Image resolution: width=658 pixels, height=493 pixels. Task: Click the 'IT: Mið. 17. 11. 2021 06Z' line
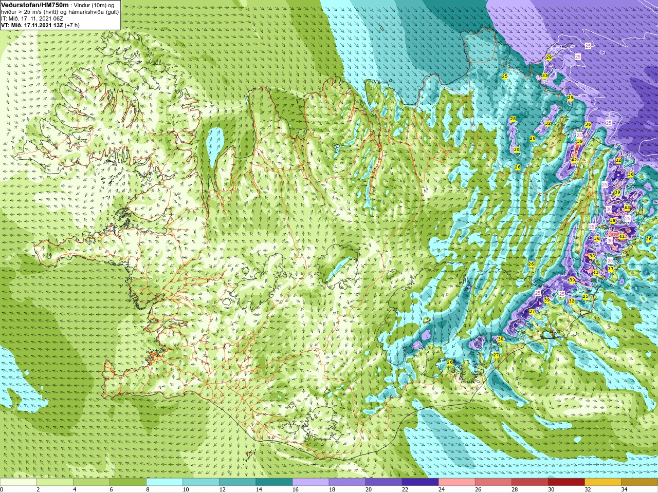[x=32, y=18]
